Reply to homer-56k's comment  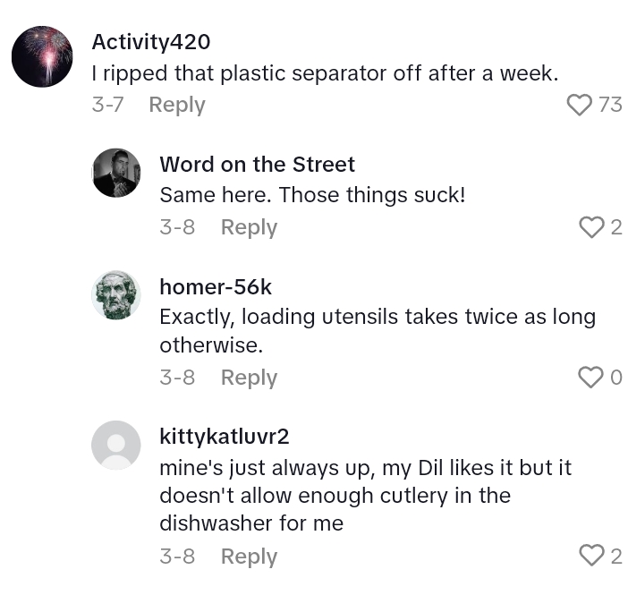(x=249, y=378)
